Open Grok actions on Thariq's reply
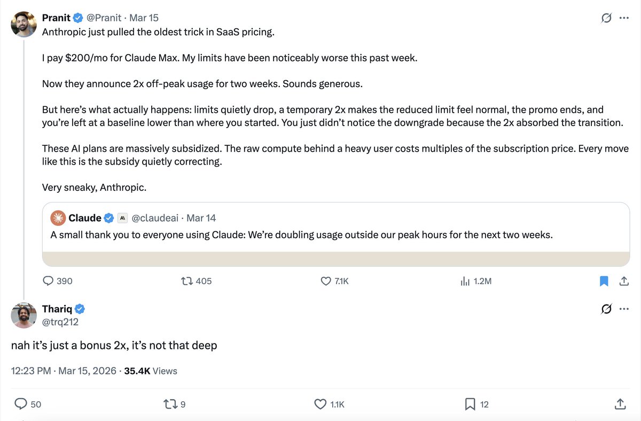This screenshot has width=641, height=421. pyautogui.click(x=606, y=309)
